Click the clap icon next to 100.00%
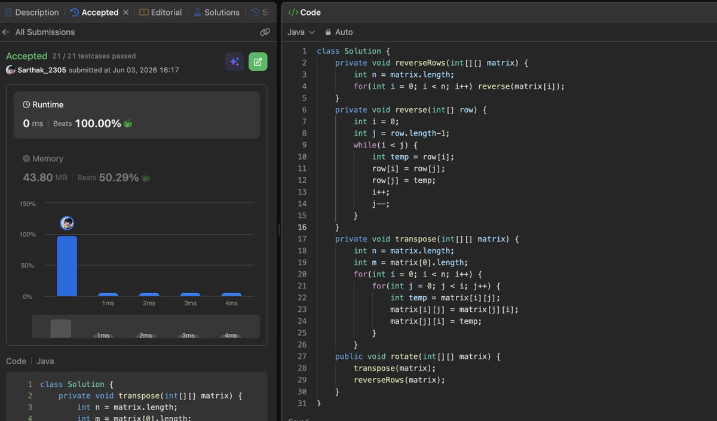Screen dimensions: 717x421 coord(127,124)
